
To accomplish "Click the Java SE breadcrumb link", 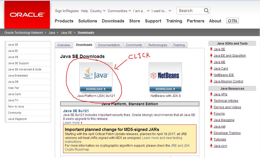I will pyautogui.click(x=66, y=32).
